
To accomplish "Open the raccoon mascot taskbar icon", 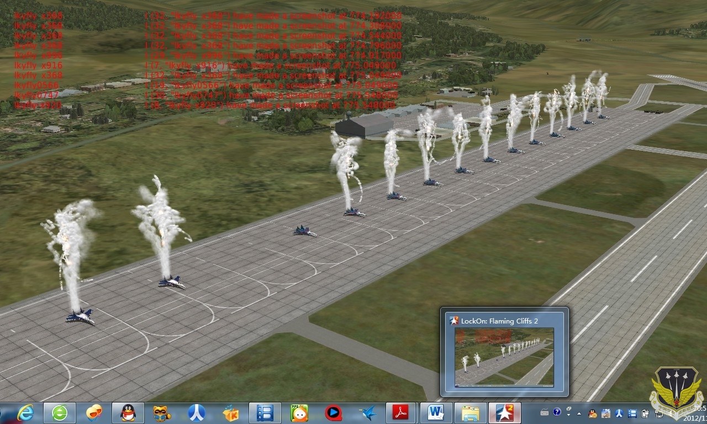I will pos(162,413).
